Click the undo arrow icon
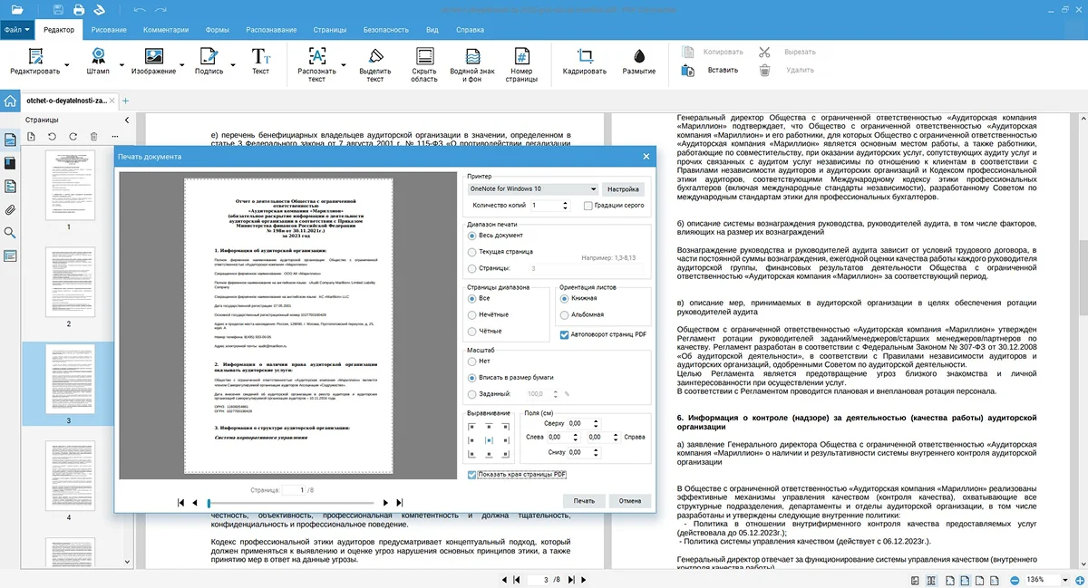1088x588 pixels. pos(139,10)
